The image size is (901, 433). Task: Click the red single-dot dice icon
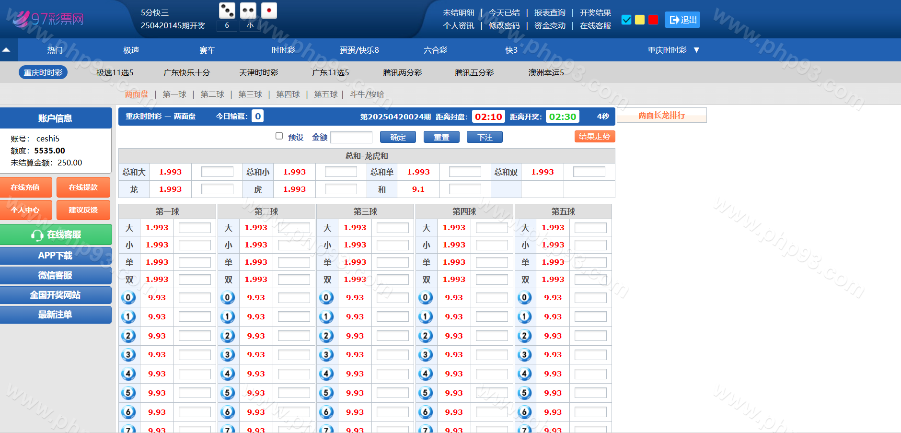[269, 11]
